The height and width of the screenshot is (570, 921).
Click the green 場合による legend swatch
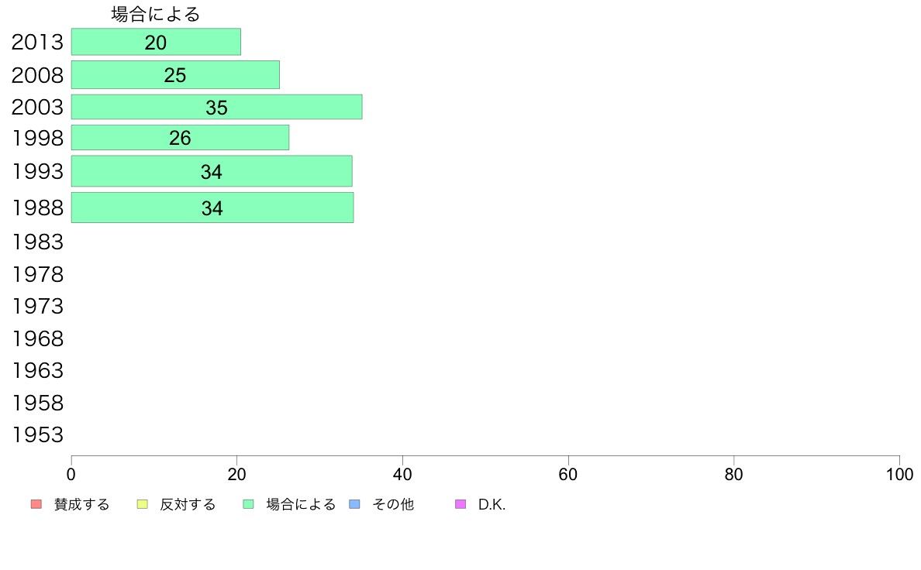pyautogui.click(x=248, y=504)
